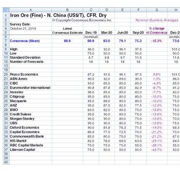Image resolution: width=180 pixels, height=173 pixels.
Task: Click 'Nominal Quarterly Averages' text
Action: click(157, 20)
